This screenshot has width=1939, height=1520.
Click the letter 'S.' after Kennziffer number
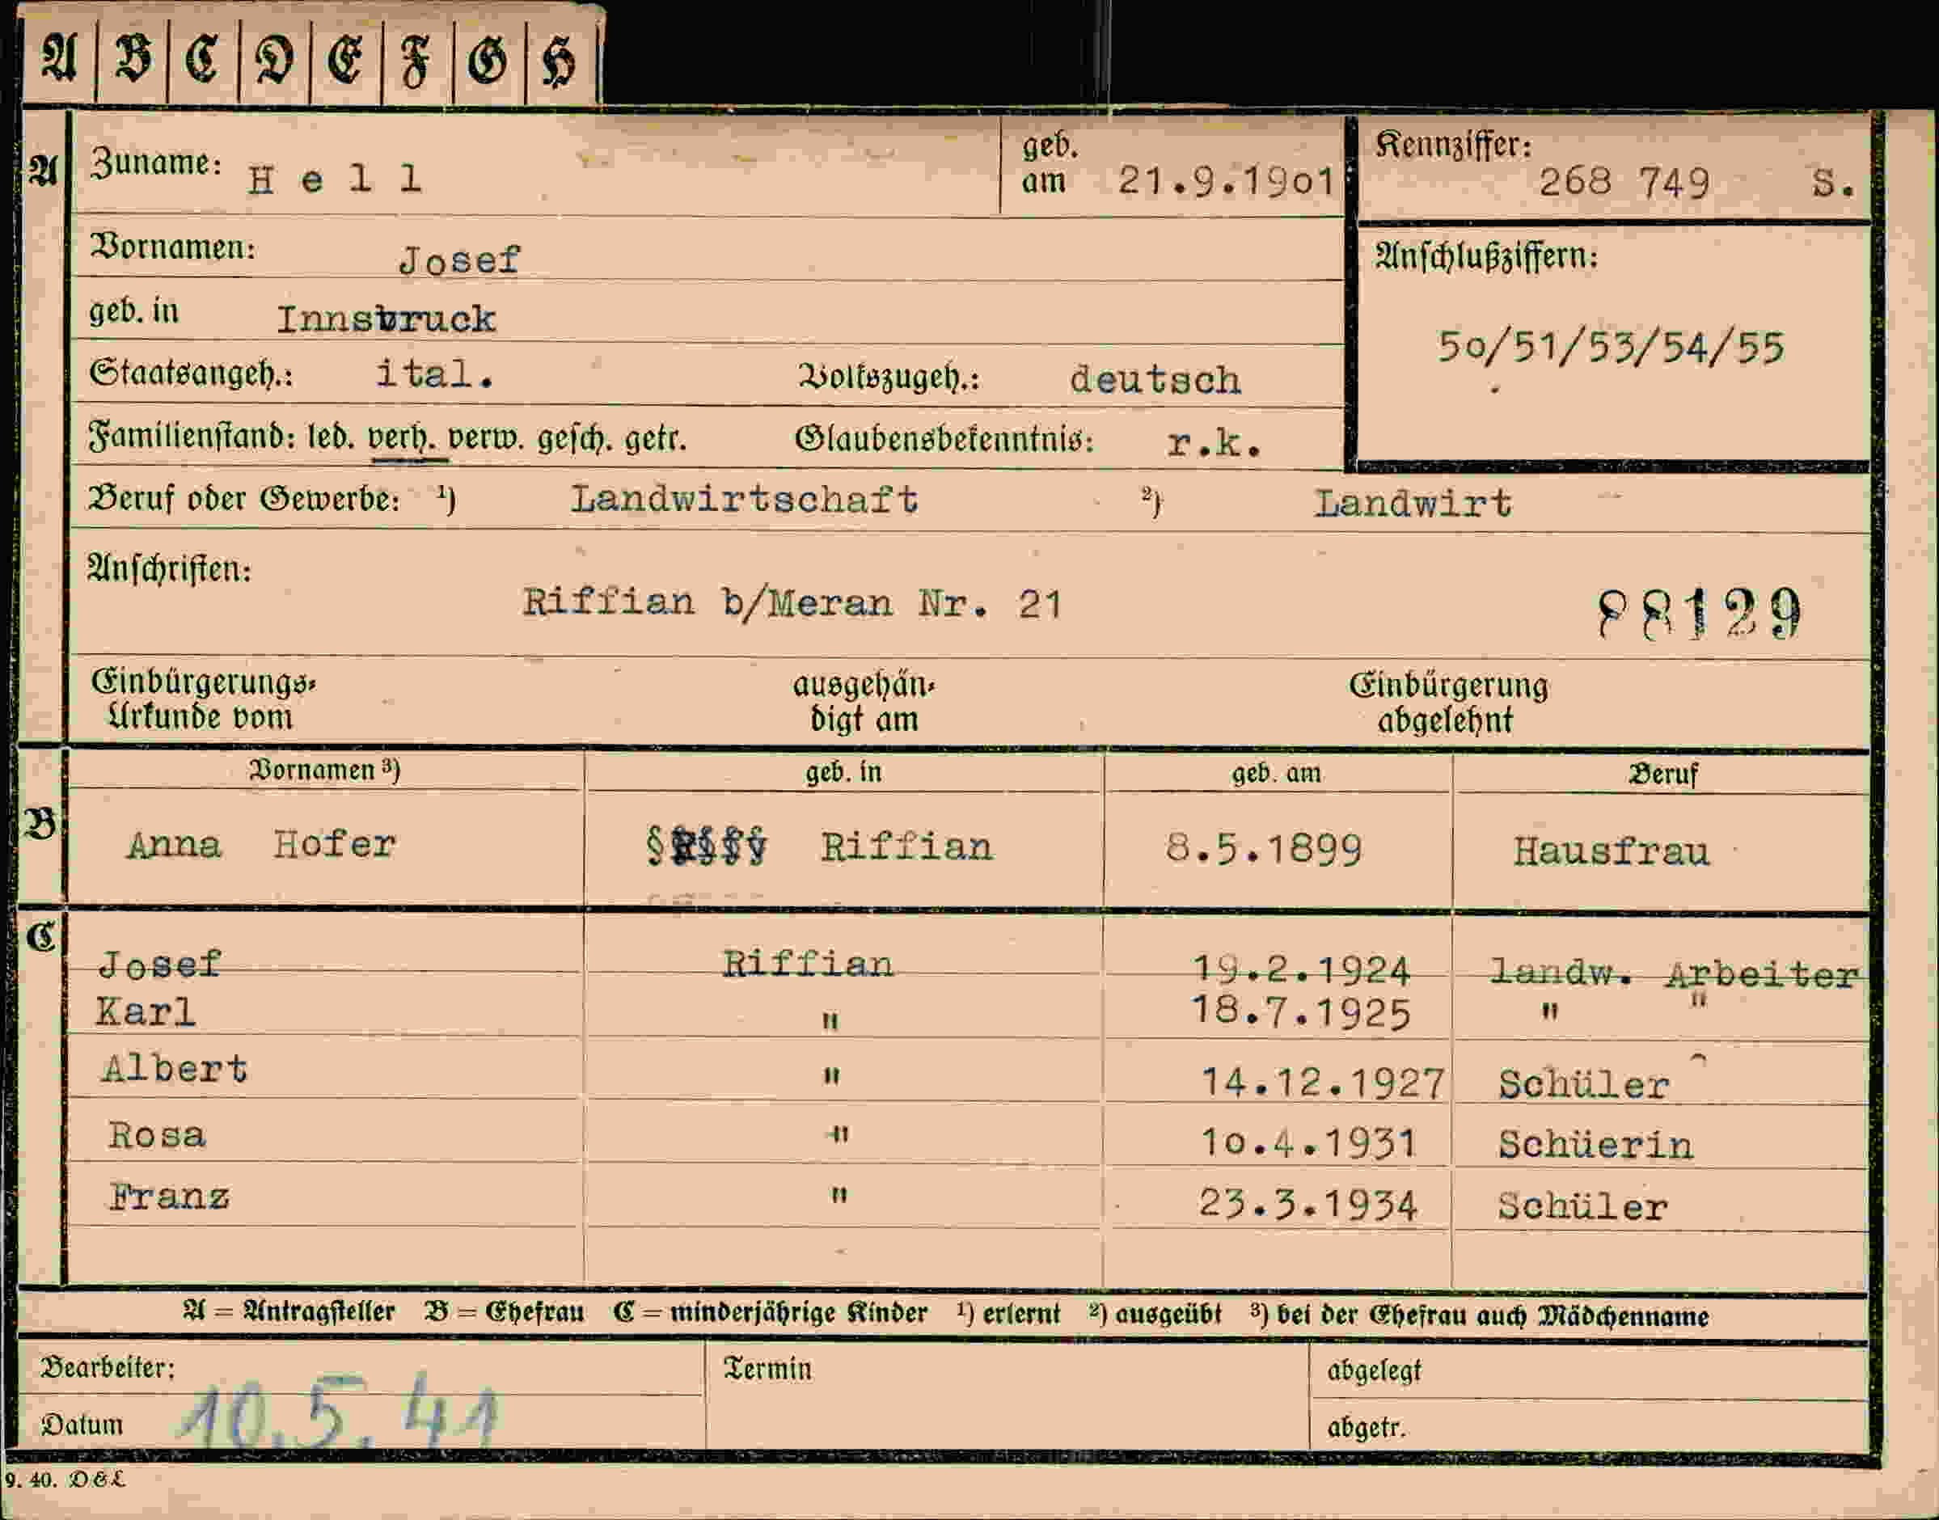[1834, 183]
